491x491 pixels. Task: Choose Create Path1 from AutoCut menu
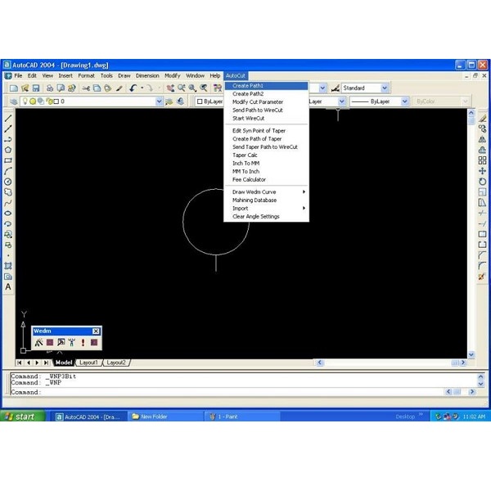click(267, 86)
